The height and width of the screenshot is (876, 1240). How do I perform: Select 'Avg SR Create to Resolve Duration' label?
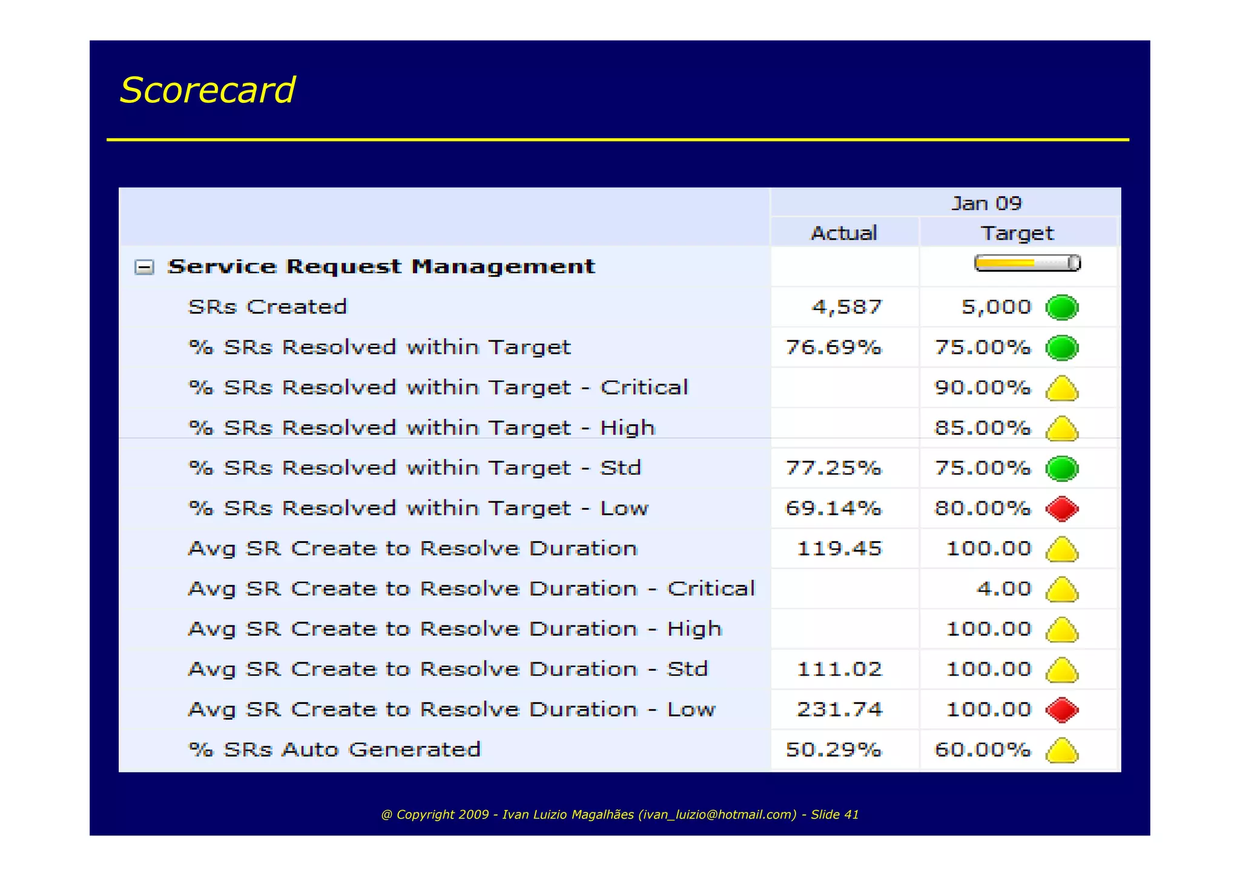click(x=413, y=548)
